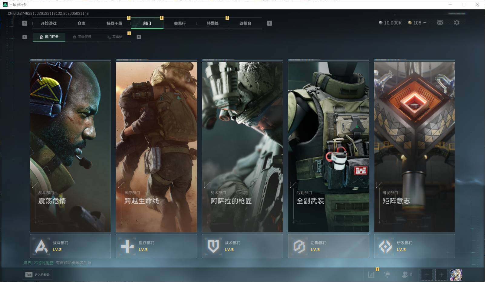The image size is (485, 282).
Task: Click the E key hint icon
Action: pos(269,23)
